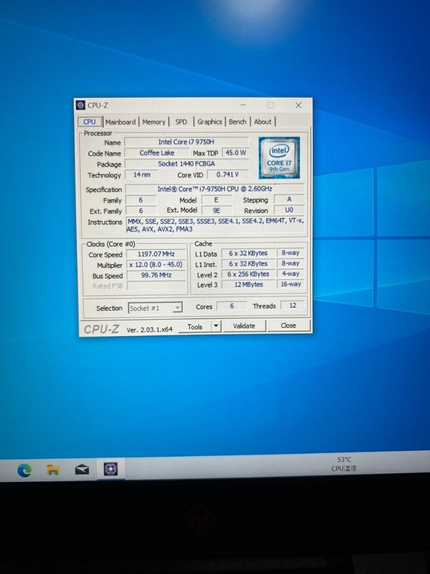
Task: Click the Socket 1440 FCBGA package value
Action: [186, 164]
